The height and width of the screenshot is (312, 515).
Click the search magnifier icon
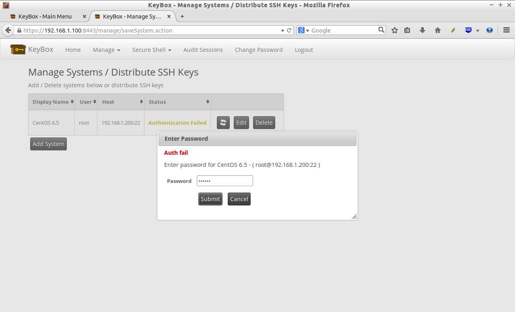(x=381, y=30)
